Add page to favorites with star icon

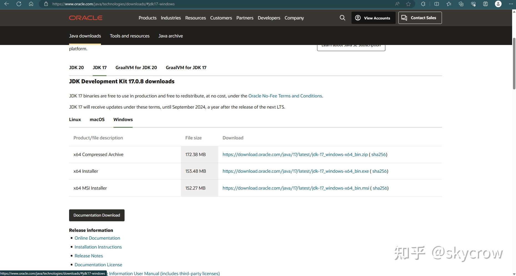[408, 4]
